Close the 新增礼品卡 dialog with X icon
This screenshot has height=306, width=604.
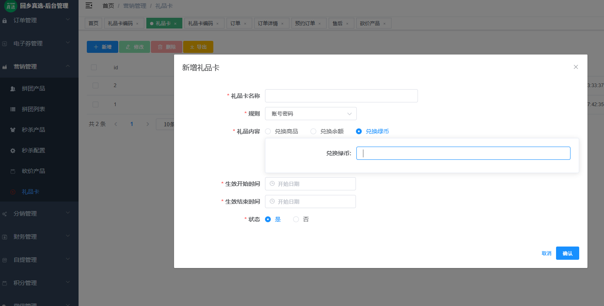[575, 67]
